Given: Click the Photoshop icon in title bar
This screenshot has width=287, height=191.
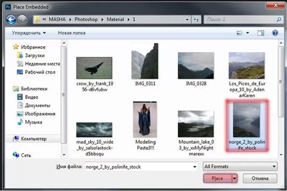Looking at the screenshot, I should [8, 7].
